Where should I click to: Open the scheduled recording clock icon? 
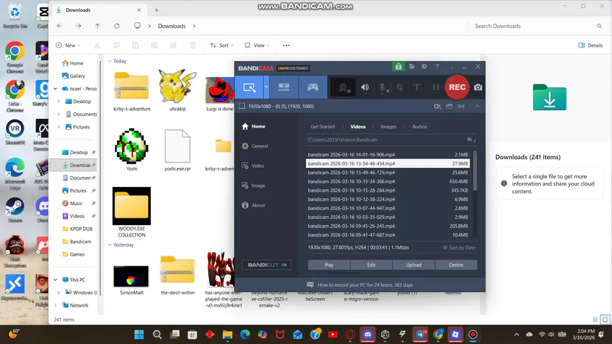coord(424,67)
